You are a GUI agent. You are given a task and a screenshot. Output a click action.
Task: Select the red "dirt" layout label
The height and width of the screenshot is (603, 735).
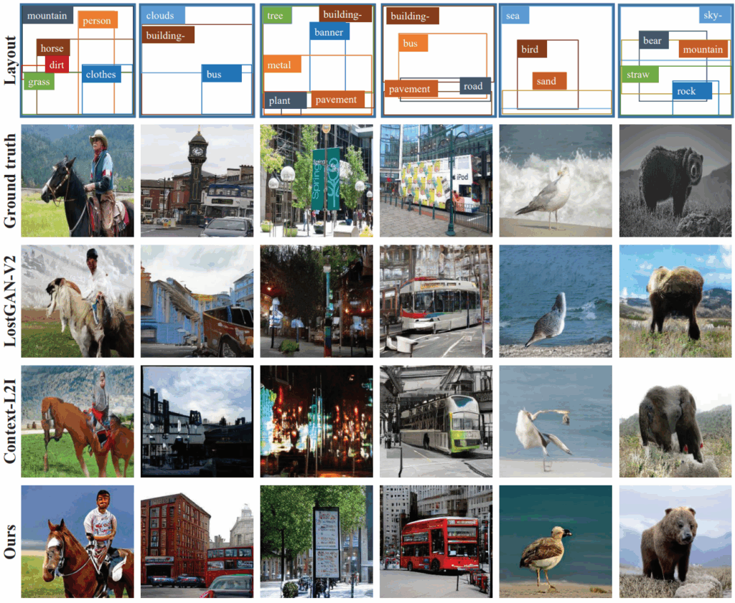point(57,65)
